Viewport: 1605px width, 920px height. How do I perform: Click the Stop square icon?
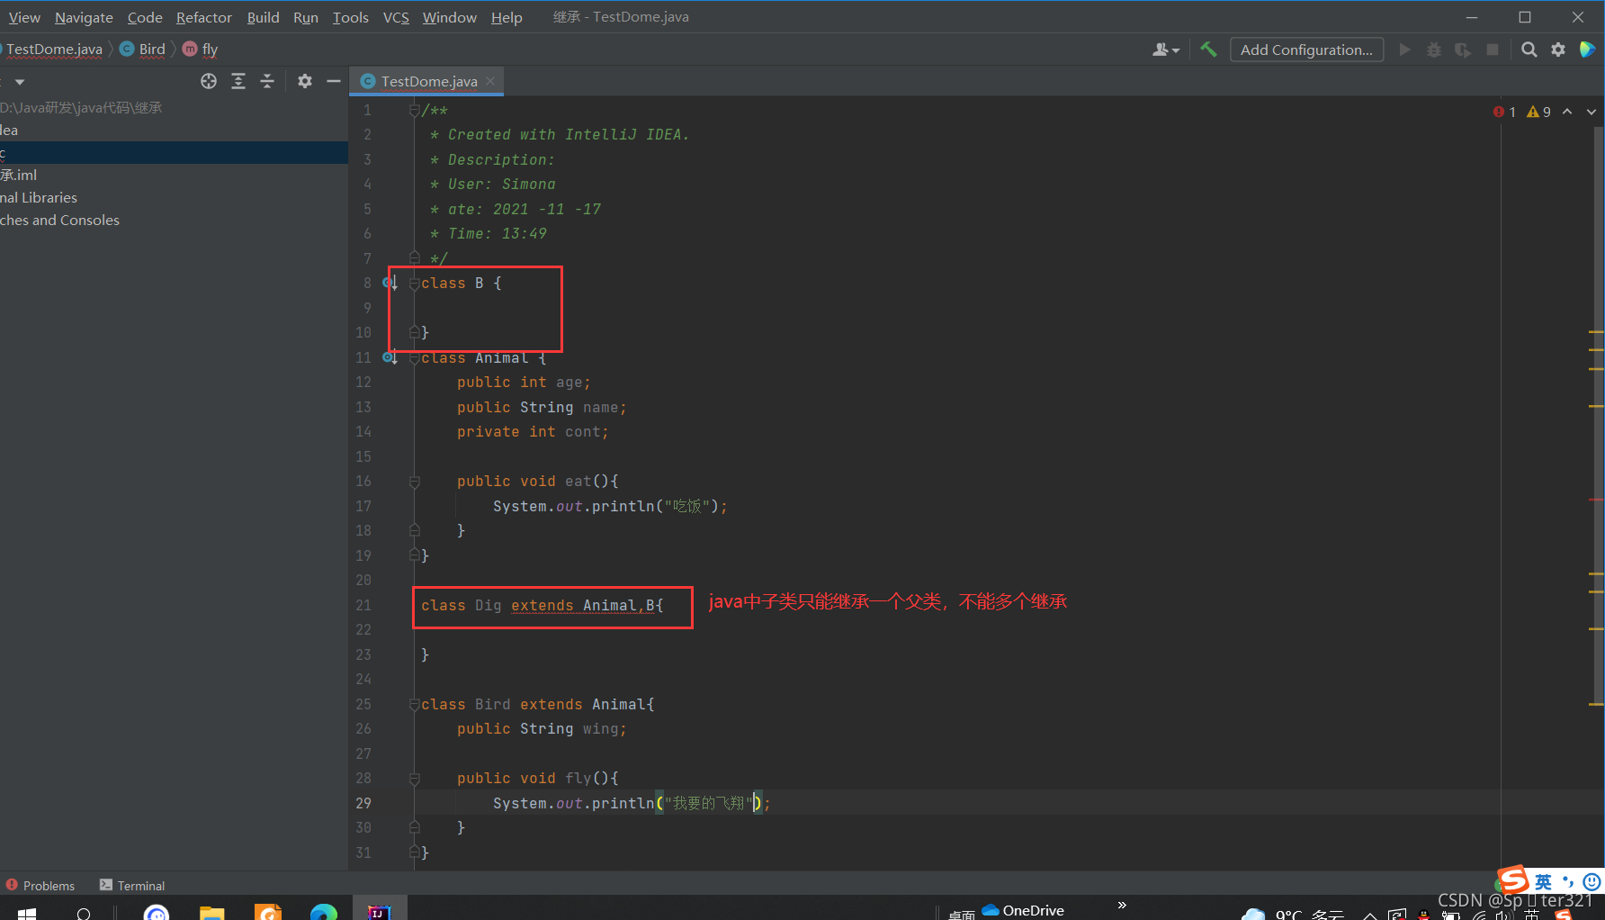pos(1493,50)
